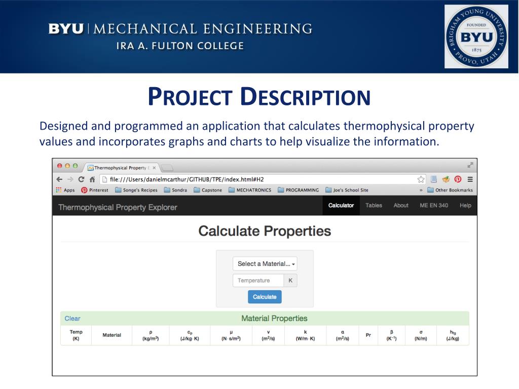Click the μ (N·s/m²) column header
This screenshot has width=519, height=389.
[231, 335]
